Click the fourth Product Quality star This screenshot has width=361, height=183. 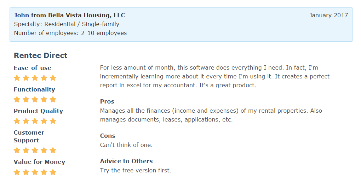pos(44,121)
